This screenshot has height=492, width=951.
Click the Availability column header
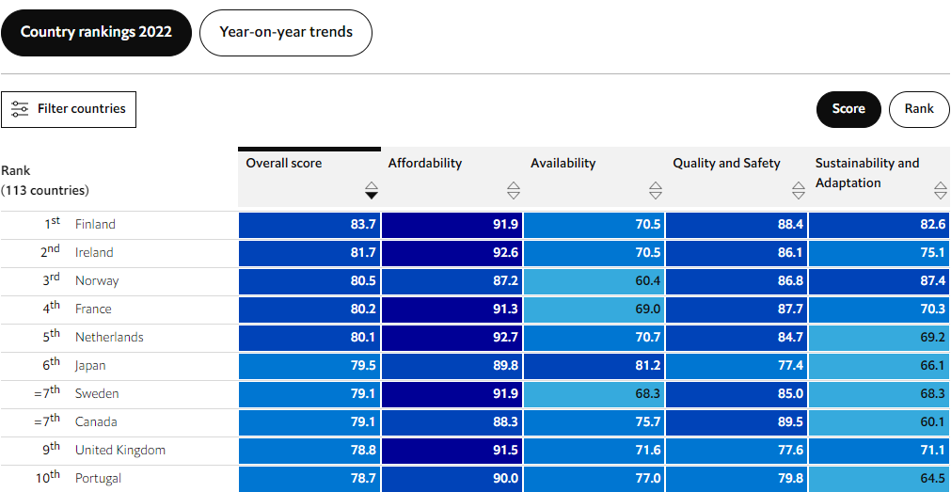(563, 164)
